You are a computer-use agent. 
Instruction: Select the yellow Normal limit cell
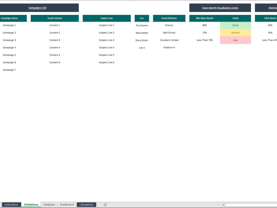tap(235, 32)
